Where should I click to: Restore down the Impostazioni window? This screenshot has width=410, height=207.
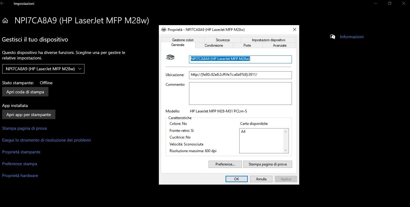point(389,3)
